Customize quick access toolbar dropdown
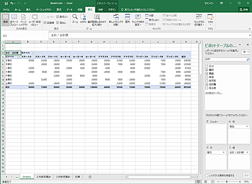 pyautogui.click(x=25, y=3)
